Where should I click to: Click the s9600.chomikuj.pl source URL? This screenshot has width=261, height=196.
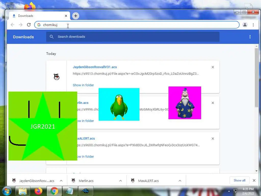click(138, 145)
